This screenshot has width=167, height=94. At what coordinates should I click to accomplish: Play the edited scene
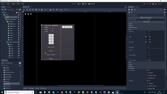[153, 4]
